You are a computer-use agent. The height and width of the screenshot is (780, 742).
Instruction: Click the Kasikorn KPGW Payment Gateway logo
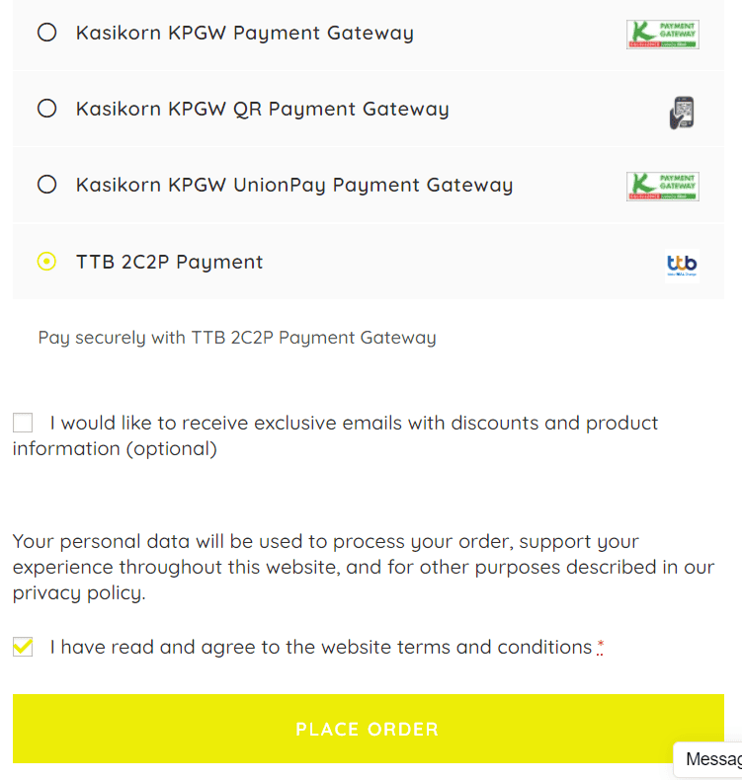point(662,34)
